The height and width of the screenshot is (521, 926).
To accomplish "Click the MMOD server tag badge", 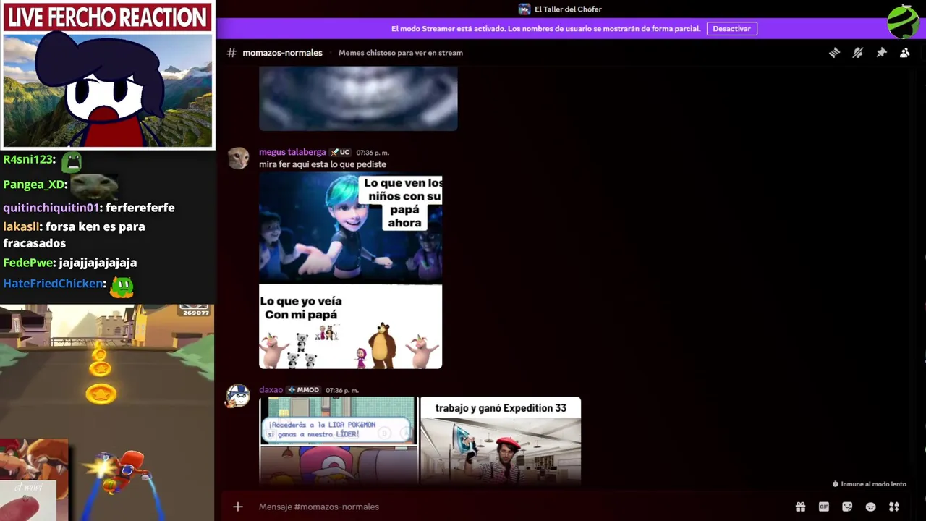I will coord(304,390).
